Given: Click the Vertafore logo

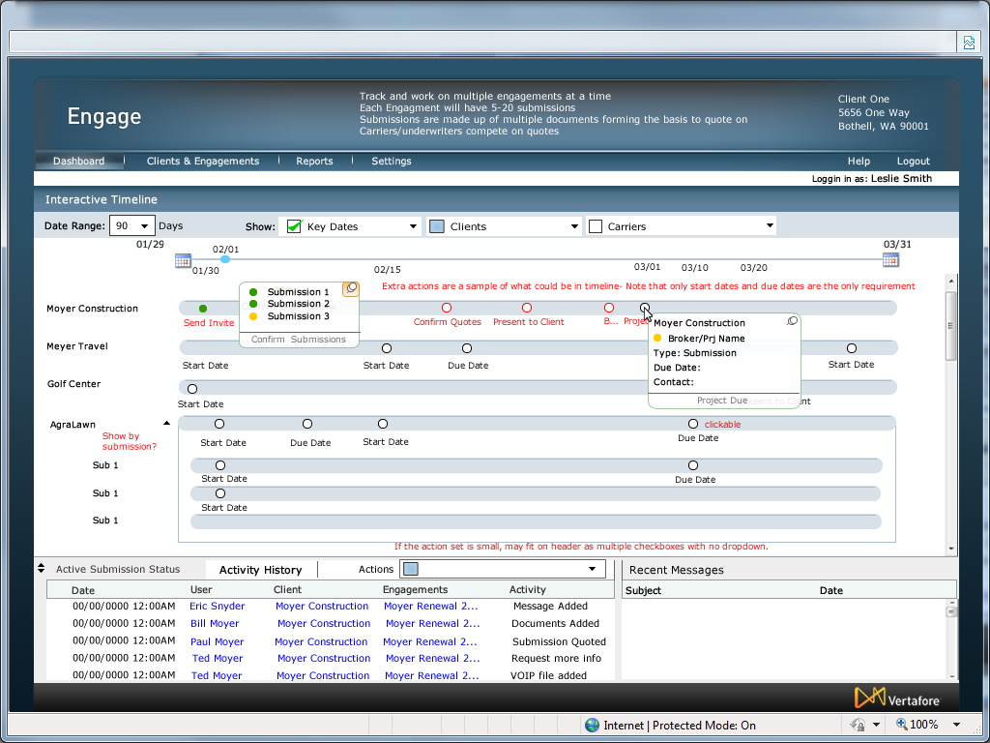Looking at the screenshot, I should (x=897, y=698).
